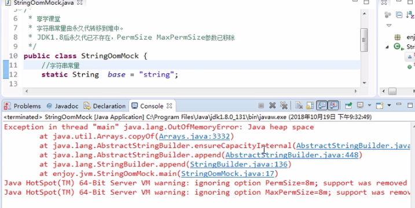This screenshot has width=415, height=208.
Task: Remove all terminated launches in Console
Action: [x=284, y=105]
